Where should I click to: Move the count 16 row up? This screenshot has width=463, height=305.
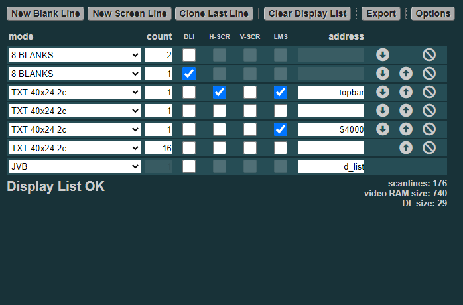(406, 148)
